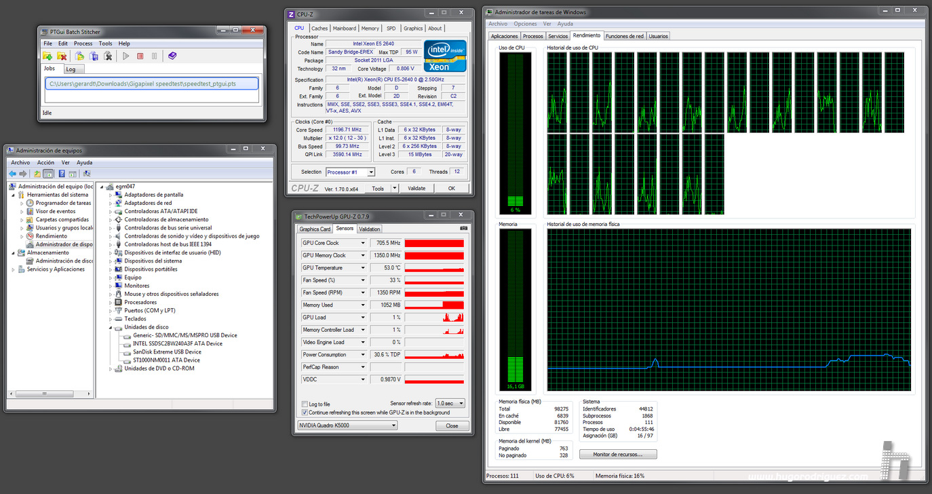Image resolution: width=932 pixels, height=494 pixels.
Task: Click the clear completed jobs icon in PTGui
Action: (108, 56)
